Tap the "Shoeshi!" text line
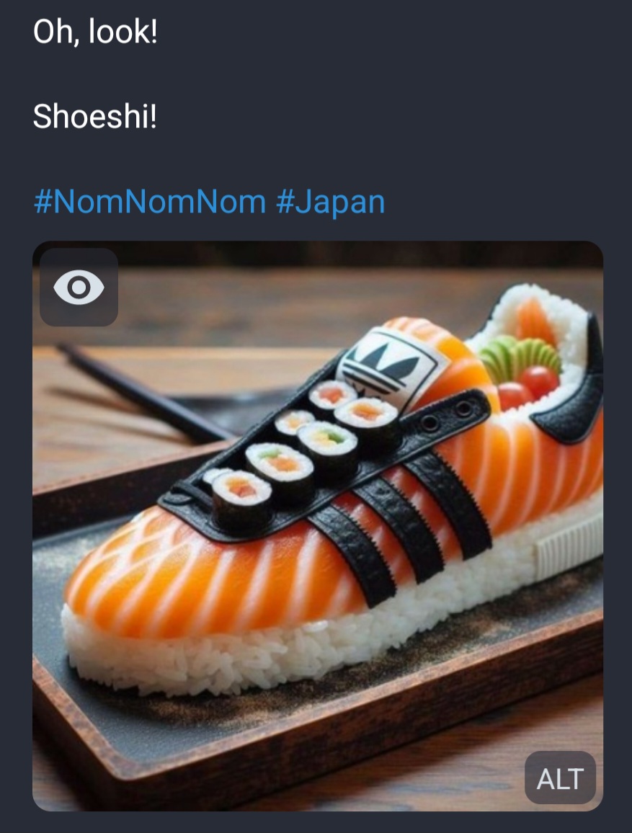Image resolution: width=632 pixels, height=833 pixels. (x=94, y=116)
